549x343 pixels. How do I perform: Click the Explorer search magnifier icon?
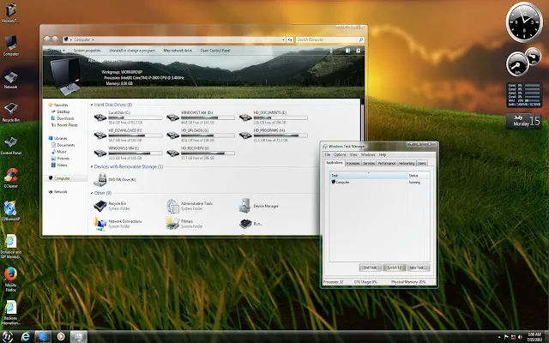pyautogui.click(x=360, y=39)
